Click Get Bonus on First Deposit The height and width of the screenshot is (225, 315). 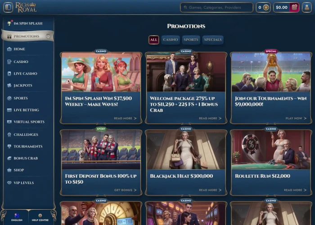(x=125, y=190)
